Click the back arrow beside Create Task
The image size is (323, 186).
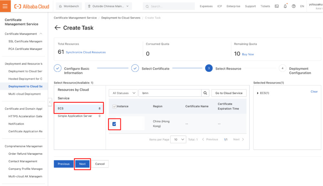57,28
